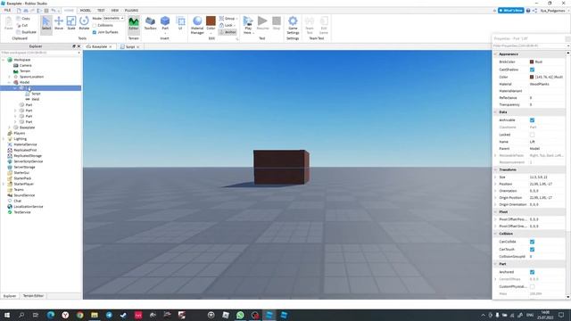Open the Group dropdown
The height and width of the screenshot is (321, 571).
tap(228, 18)
